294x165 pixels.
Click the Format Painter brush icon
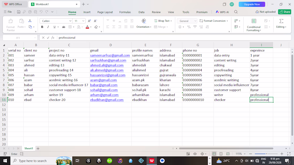click(x=11, y=21)
